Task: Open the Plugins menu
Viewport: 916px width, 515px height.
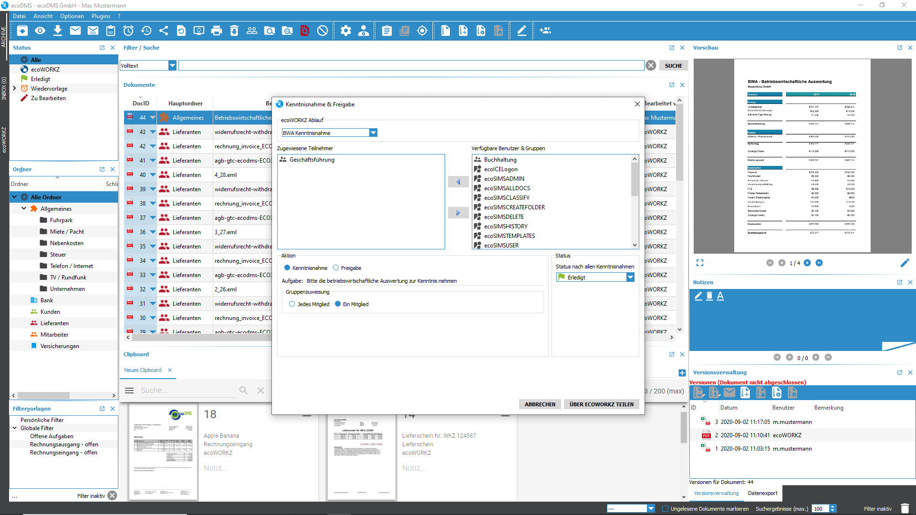Action: click(x=101, y=16)
